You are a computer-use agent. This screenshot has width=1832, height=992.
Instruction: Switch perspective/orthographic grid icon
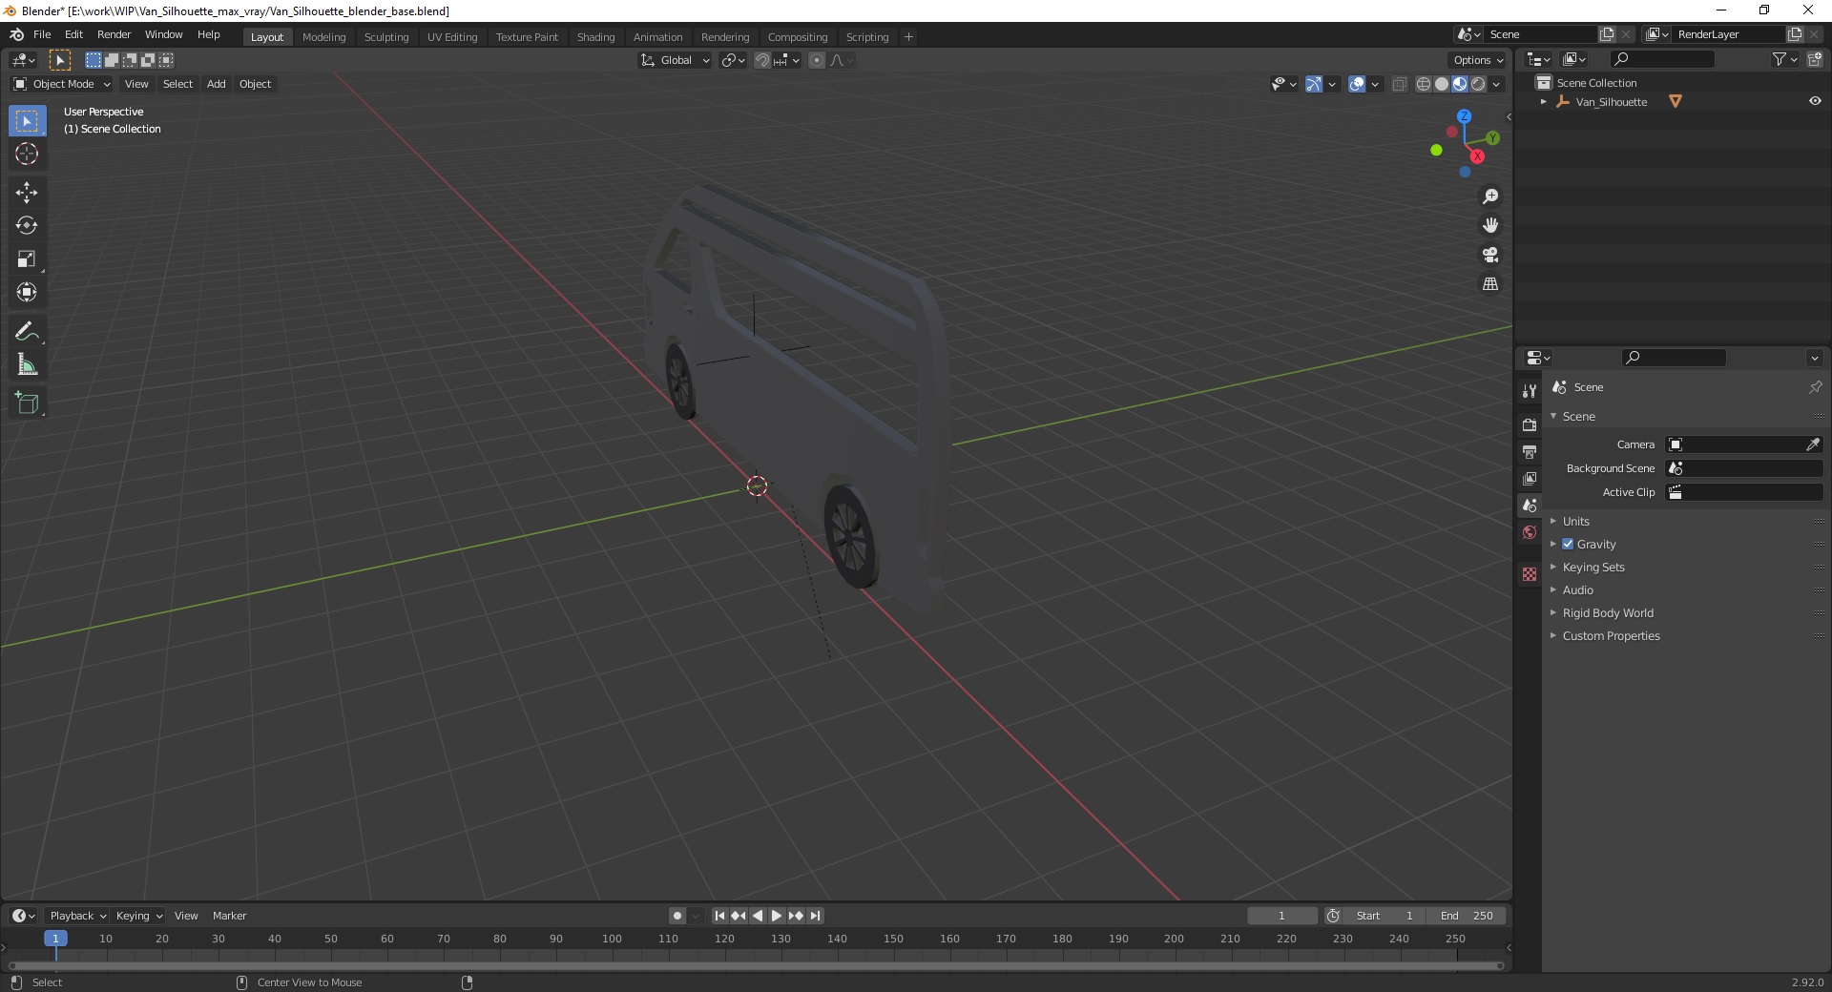1490,284
